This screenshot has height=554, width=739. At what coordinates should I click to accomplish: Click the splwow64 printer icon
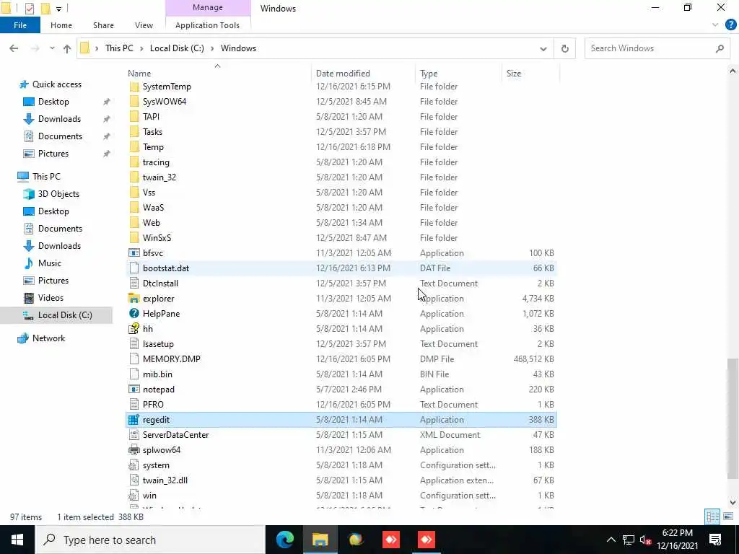[134, 450]
